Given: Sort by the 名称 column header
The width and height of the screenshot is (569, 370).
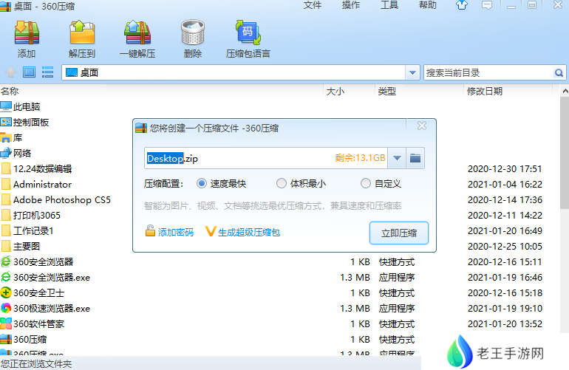Looking at the screenshot, I should [x=10, y=91].
